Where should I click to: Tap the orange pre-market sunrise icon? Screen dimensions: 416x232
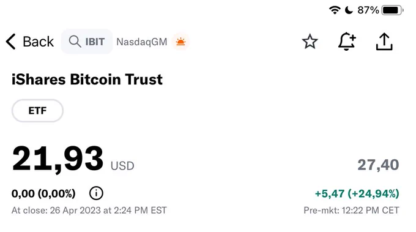(x=180, y=42)
